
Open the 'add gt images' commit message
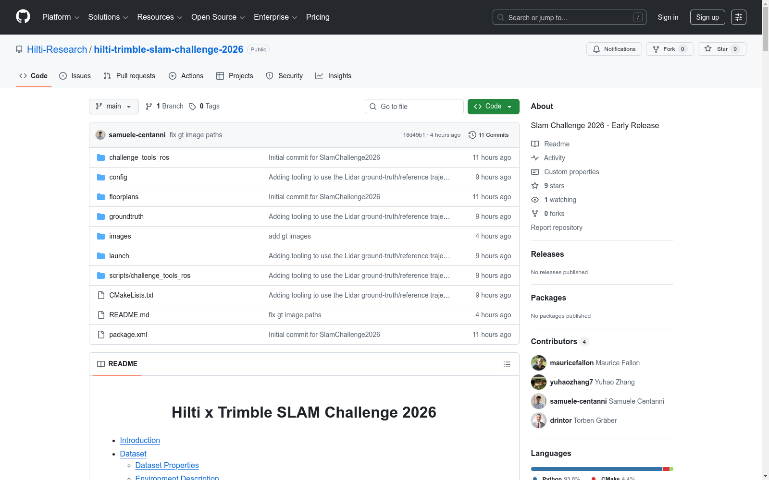[290, 236]
